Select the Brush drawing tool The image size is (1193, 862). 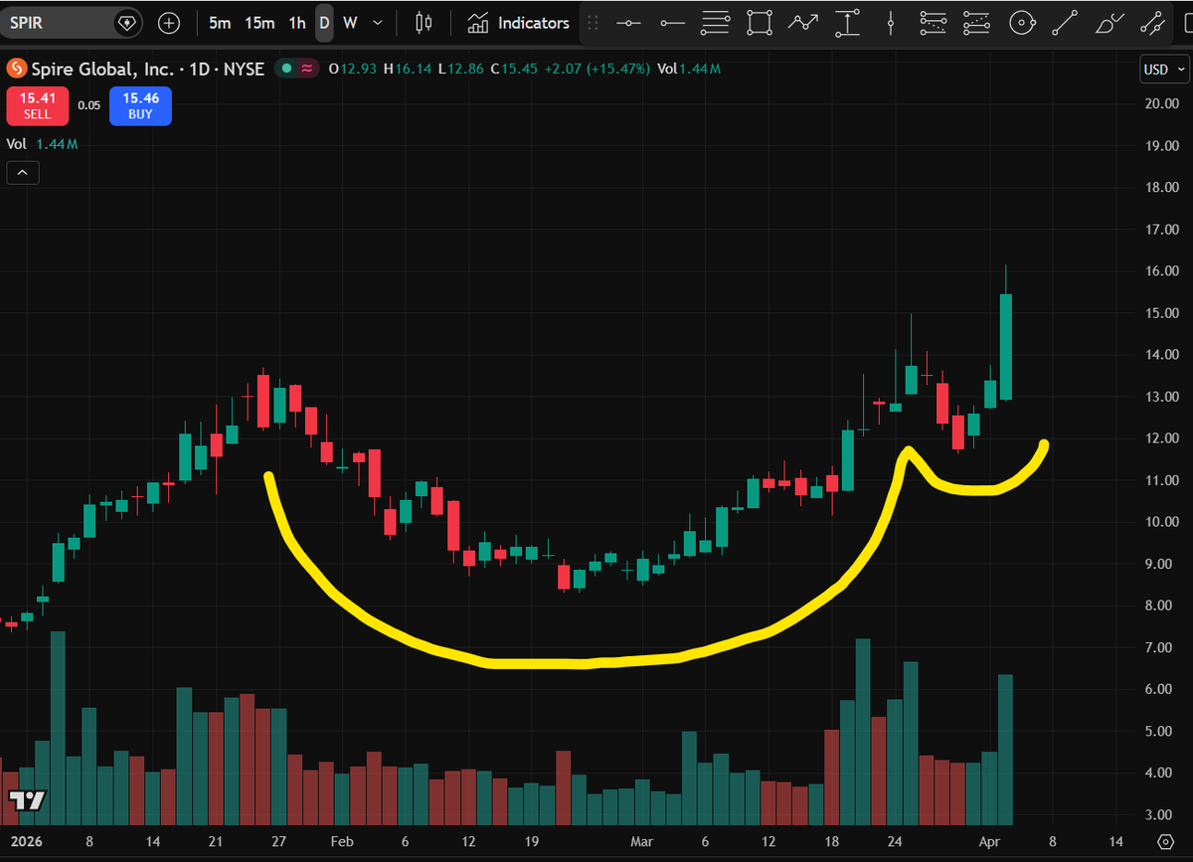[1108, 22]
